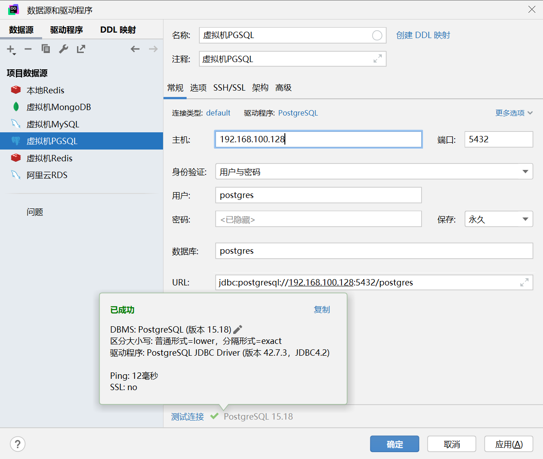Screen dimensions: 543x459
Task: Click the green check mark beside the test connection link
Action: click(214, 416)
